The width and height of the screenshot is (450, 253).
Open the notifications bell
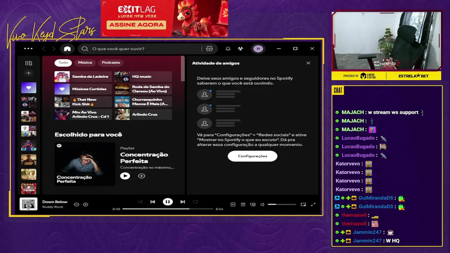coord(228,49)
